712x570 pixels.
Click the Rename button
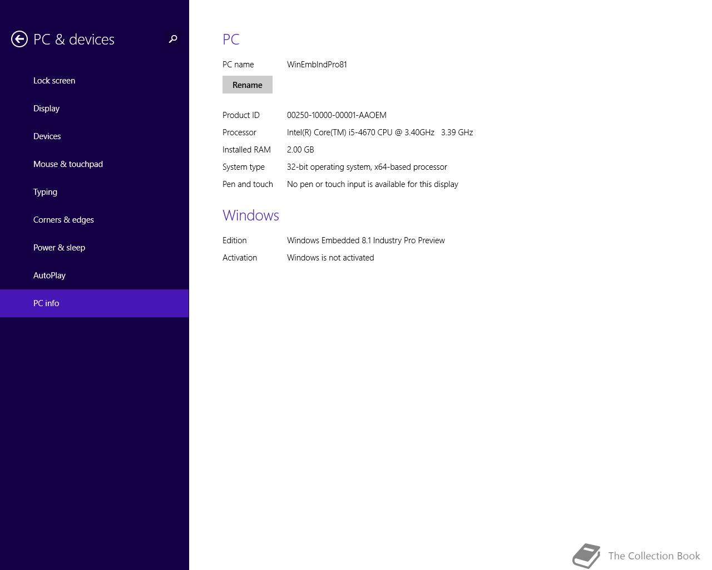[248, 85]
